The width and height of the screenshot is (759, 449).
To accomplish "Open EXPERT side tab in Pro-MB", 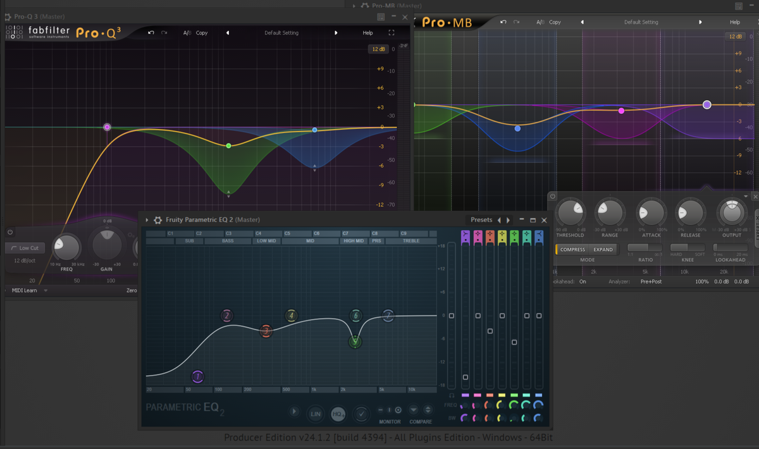I will (756, 228).
